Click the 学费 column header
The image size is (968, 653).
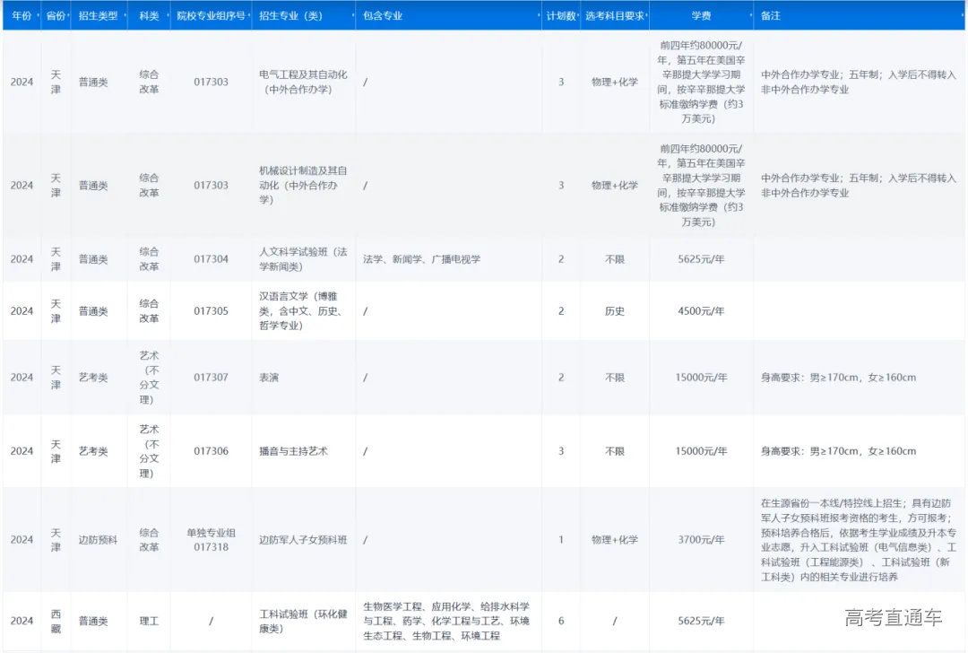point(702,15)
